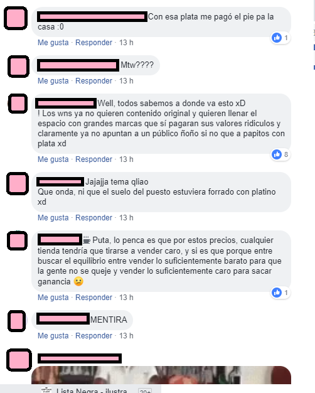Click like reaction icon showing 8 likes
Viewport: 315px width, 393px height.
(x=277, y=154)
